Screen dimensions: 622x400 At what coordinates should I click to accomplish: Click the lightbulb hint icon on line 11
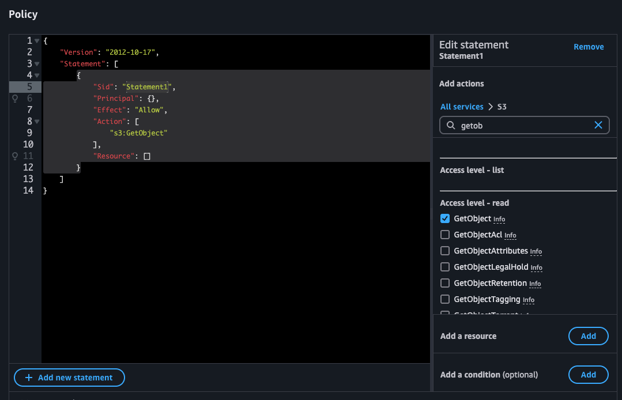pos(15,156)
